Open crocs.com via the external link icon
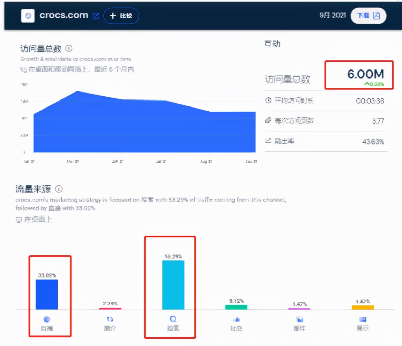Image resolution: width=402 pixels, height=346 pixels. [x=96, y=16]
